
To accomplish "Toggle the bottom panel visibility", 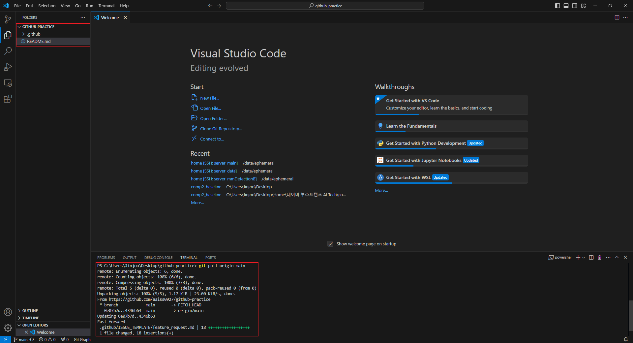I will point(566,6).
